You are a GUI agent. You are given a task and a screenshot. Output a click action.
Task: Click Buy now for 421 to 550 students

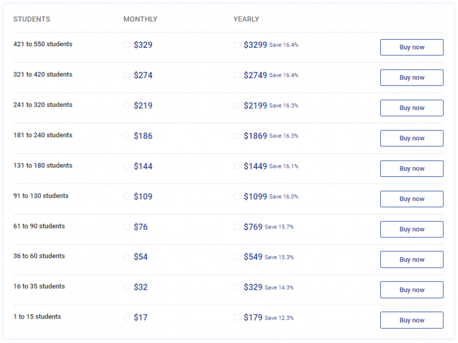[x=411, y=47]
